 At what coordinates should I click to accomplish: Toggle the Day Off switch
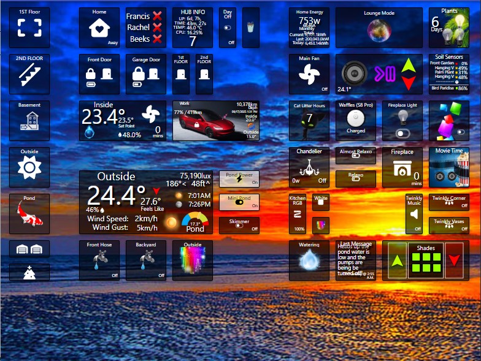click(x=228, y=28)
